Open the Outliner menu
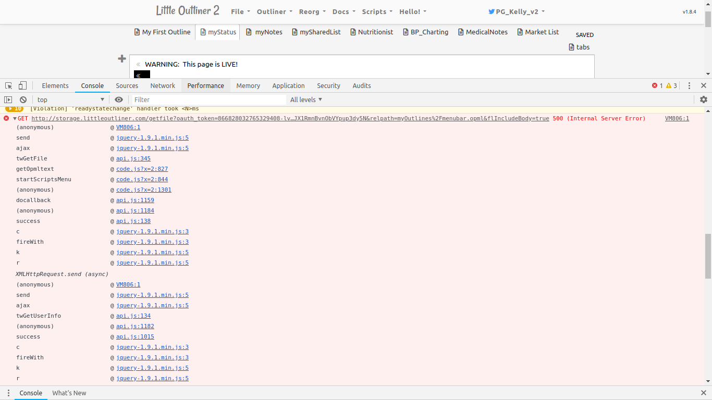The height and width of the screenshot is (400, 712). pyautogui.click(x=275, y=11)
